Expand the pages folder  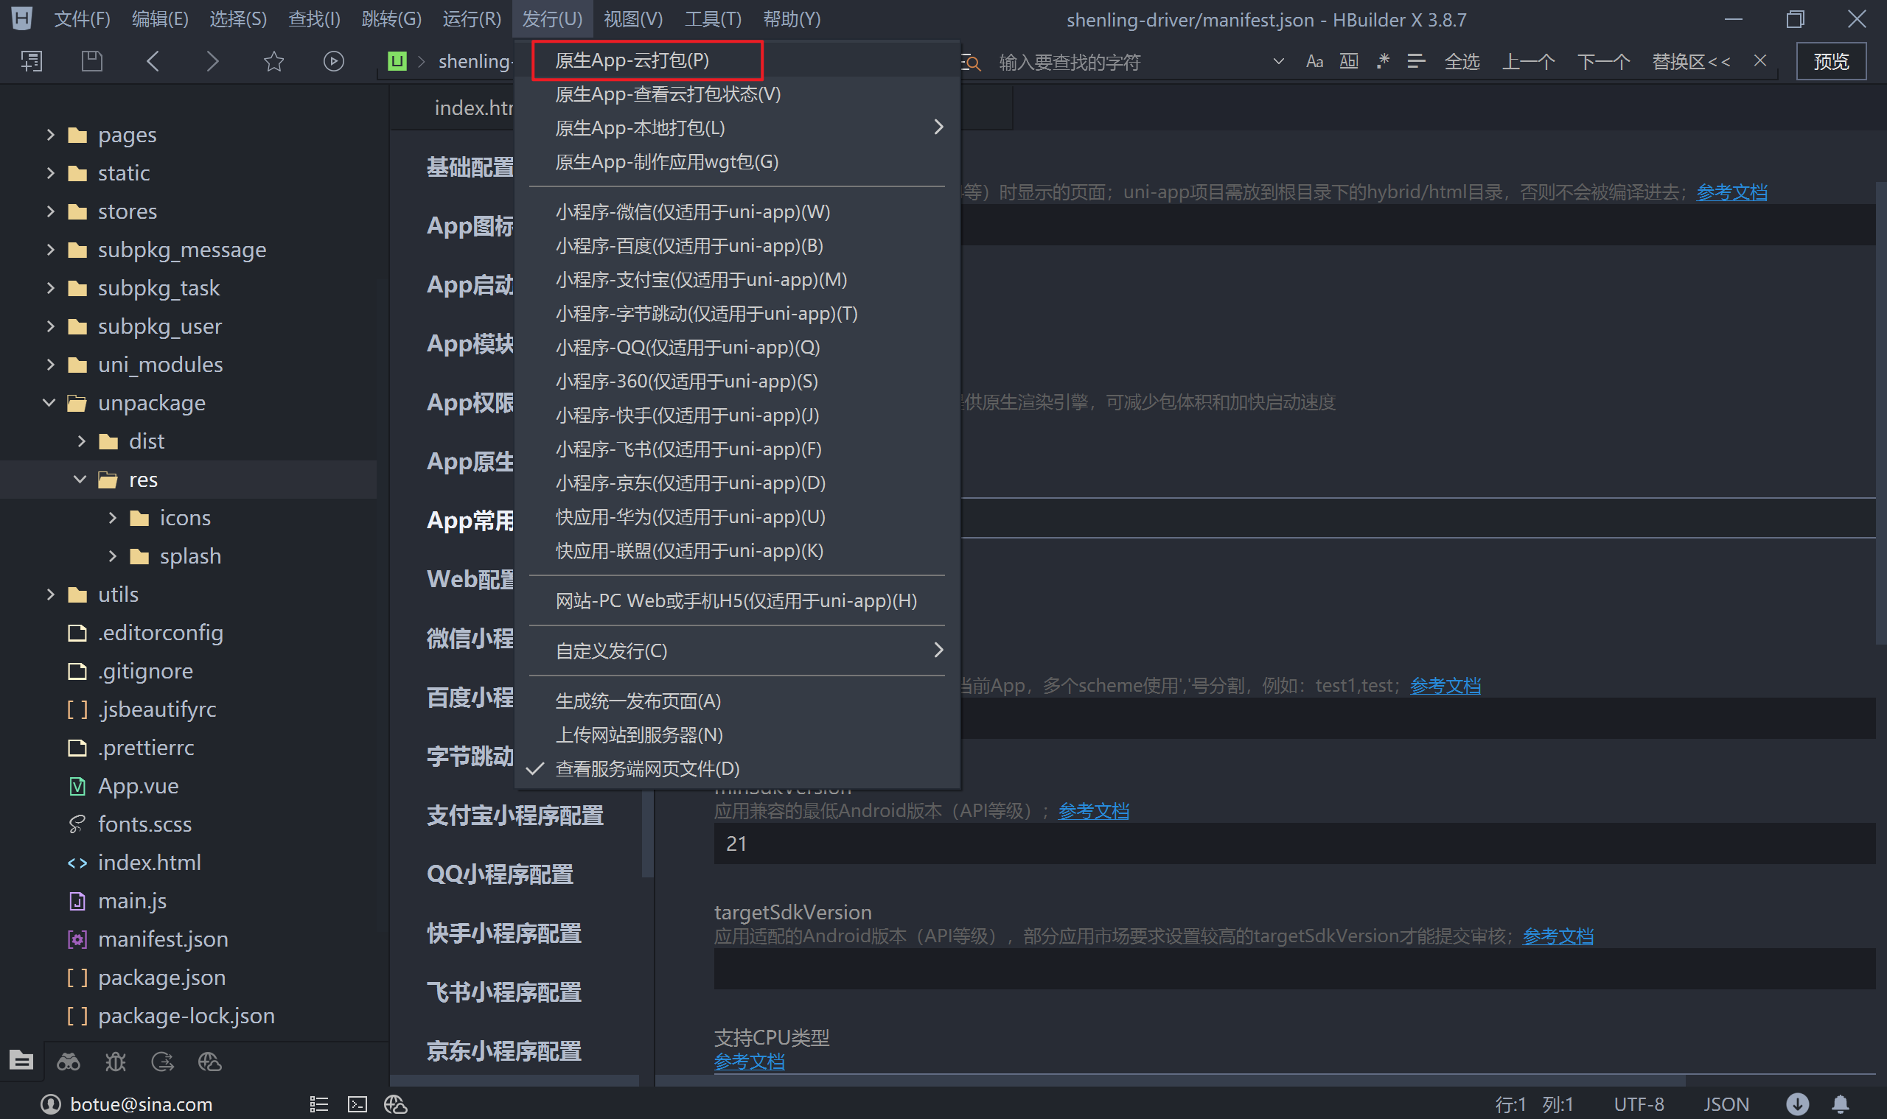51,135
